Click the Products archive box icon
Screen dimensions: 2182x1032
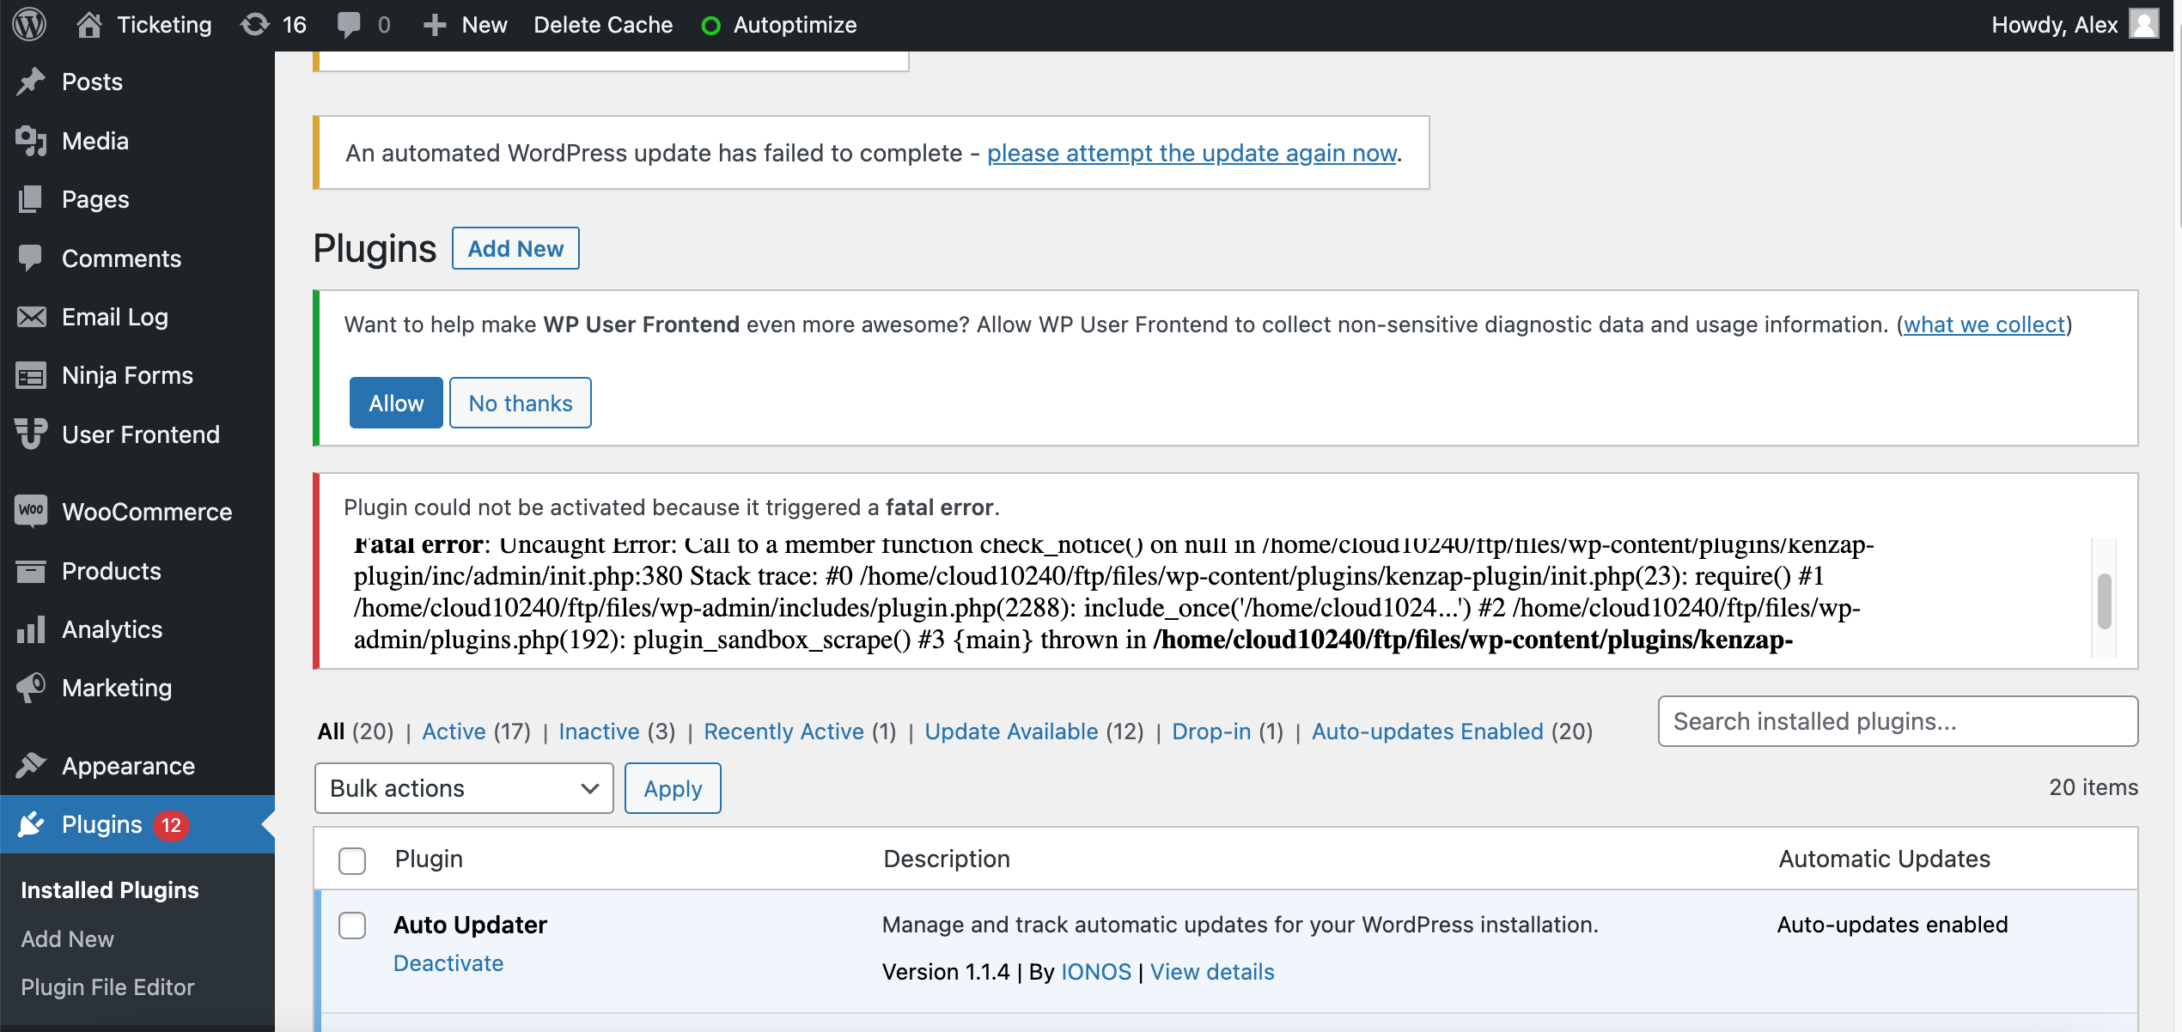point(31,571)
